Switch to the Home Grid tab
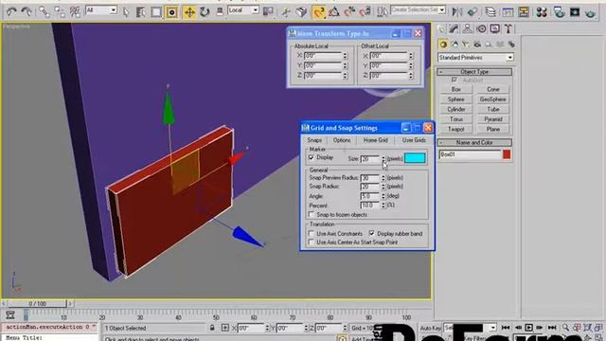Screen dimensions: 606x341 click(x=375, y=140)
